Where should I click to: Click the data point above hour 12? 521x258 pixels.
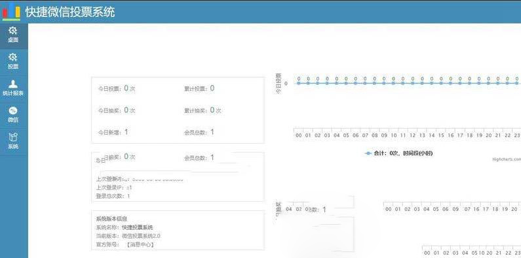tap(412, 83)
